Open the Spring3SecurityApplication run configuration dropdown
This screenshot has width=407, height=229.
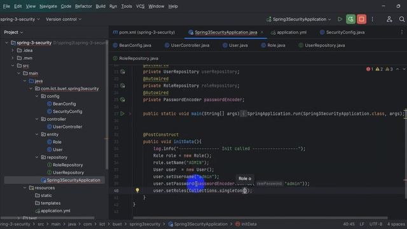299,19
